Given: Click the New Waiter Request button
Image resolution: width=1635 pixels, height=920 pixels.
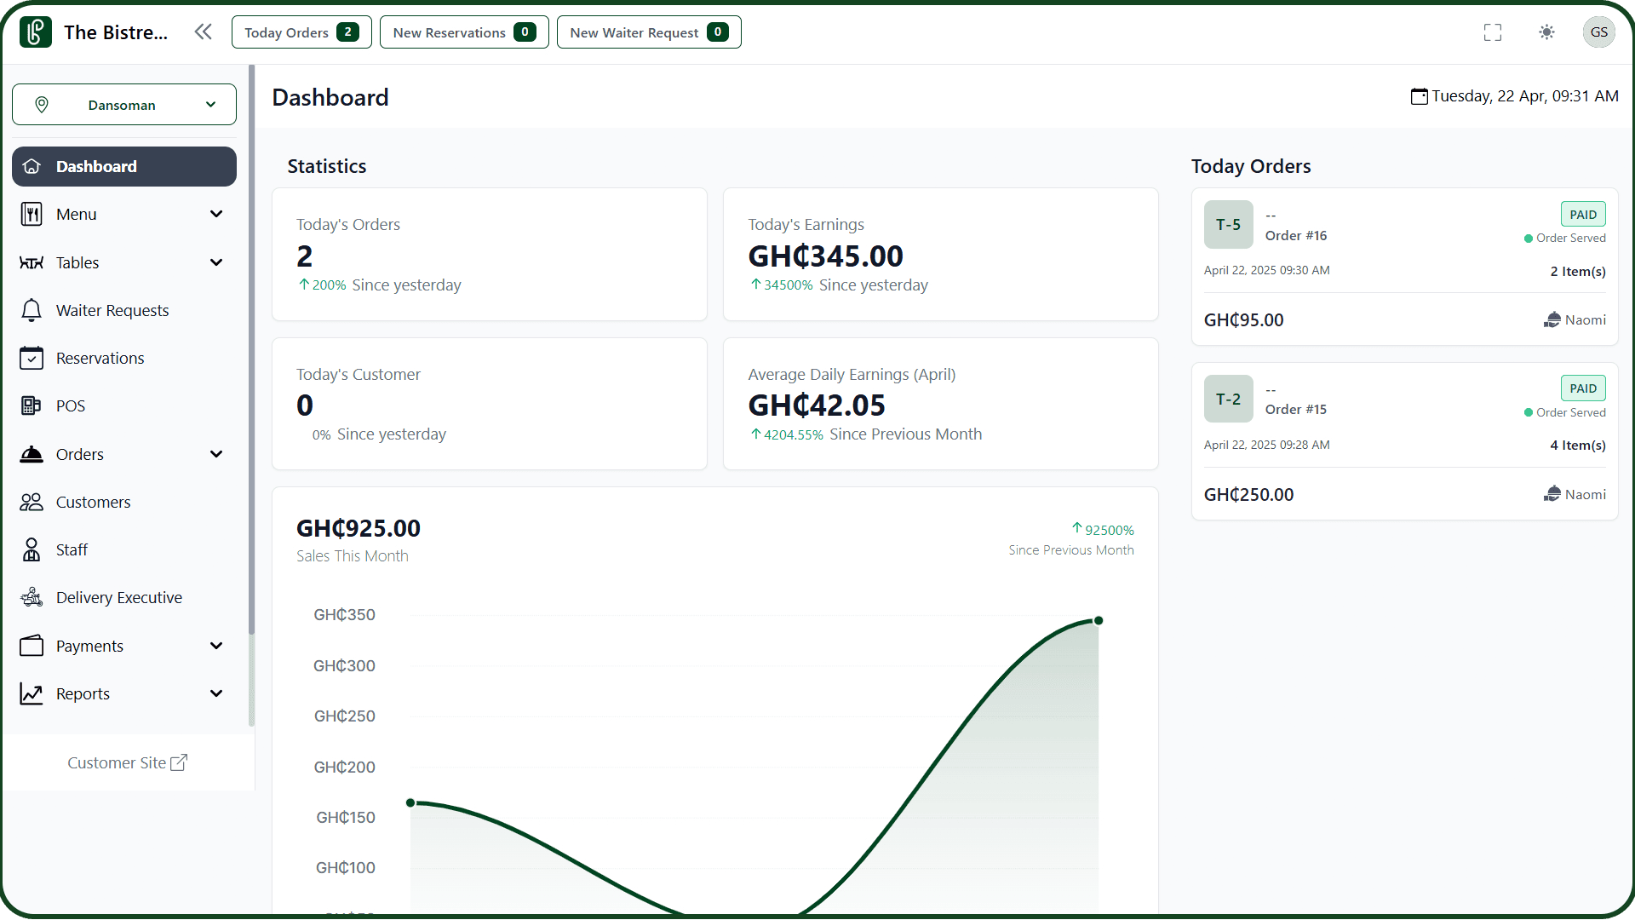Looking at the screenshot, I should tap(648, 32).
